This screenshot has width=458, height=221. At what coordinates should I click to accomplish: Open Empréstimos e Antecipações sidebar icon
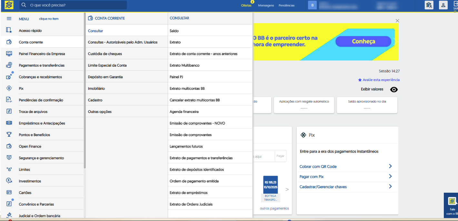pos(9,123)
